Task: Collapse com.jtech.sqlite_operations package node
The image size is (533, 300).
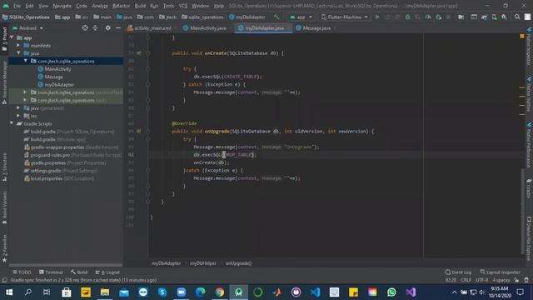Action: [26, 61]
